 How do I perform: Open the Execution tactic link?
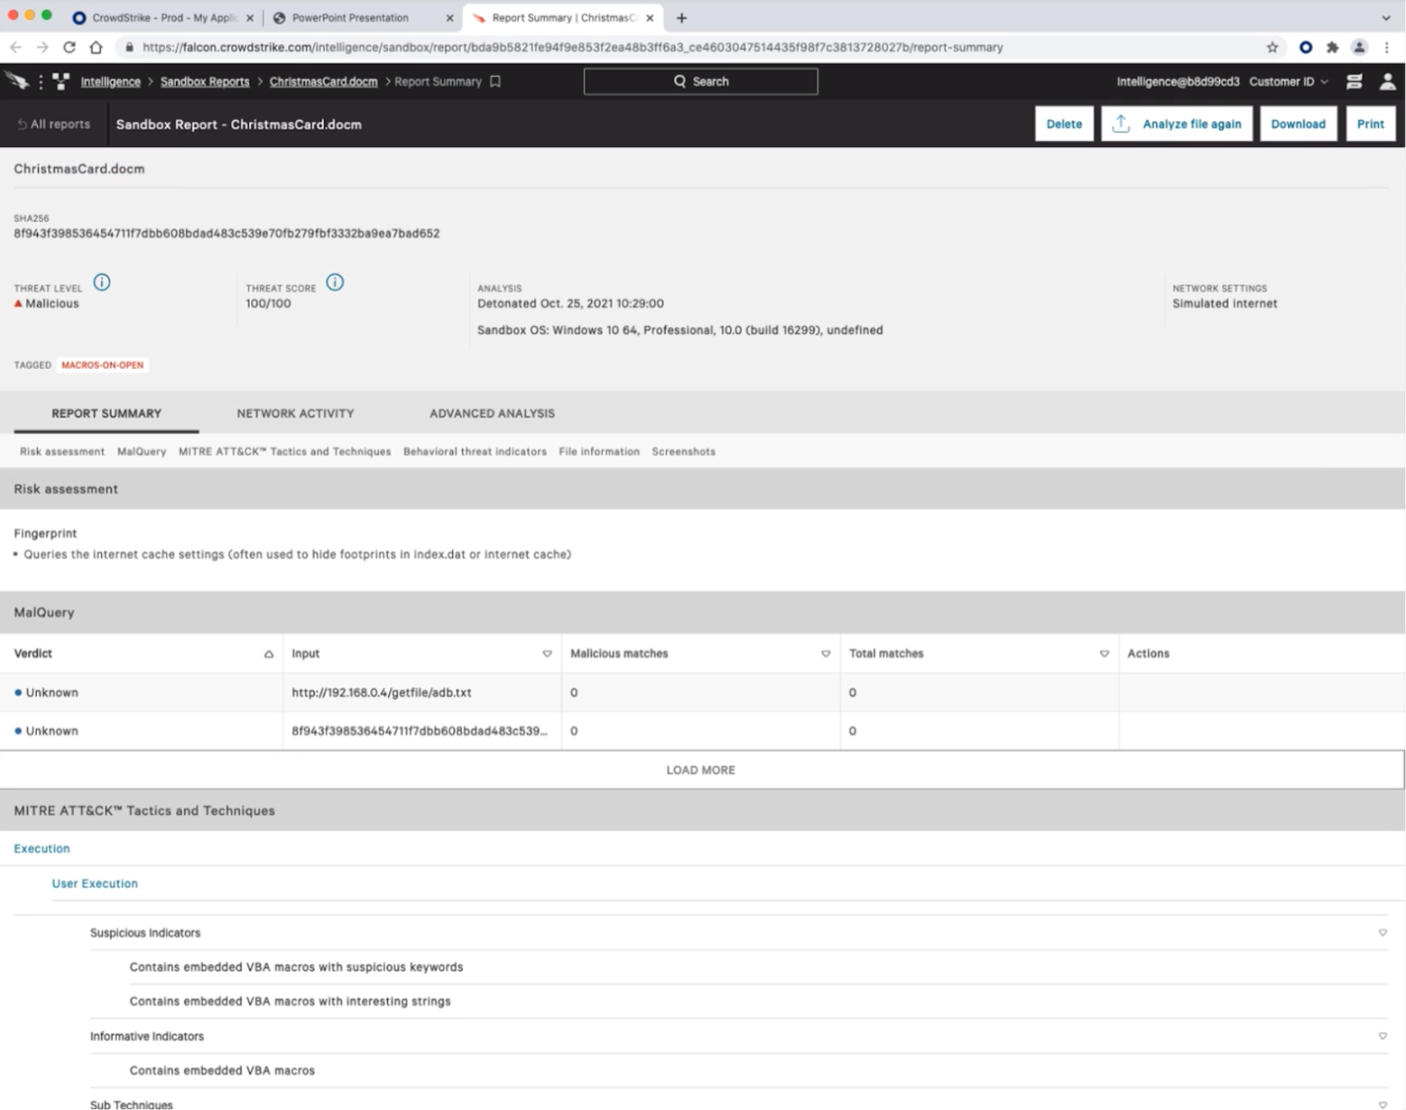(x=42, y=849)
